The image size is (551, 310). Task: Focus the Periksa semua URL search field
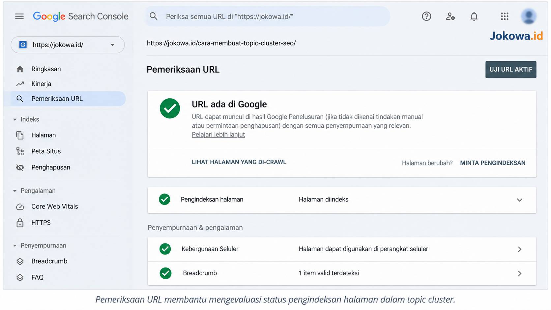[268, 16]
